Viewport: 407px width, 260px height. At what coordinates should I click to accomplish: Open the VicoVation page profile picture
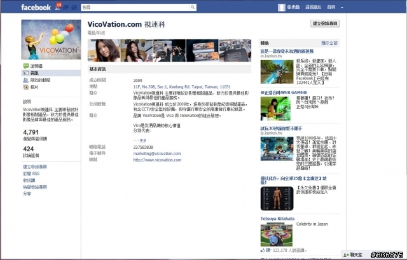[51, 39]
